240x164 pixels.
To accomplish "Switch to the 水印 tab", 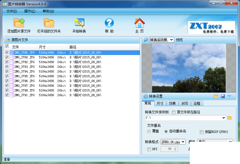I will (x=184, y=103).
